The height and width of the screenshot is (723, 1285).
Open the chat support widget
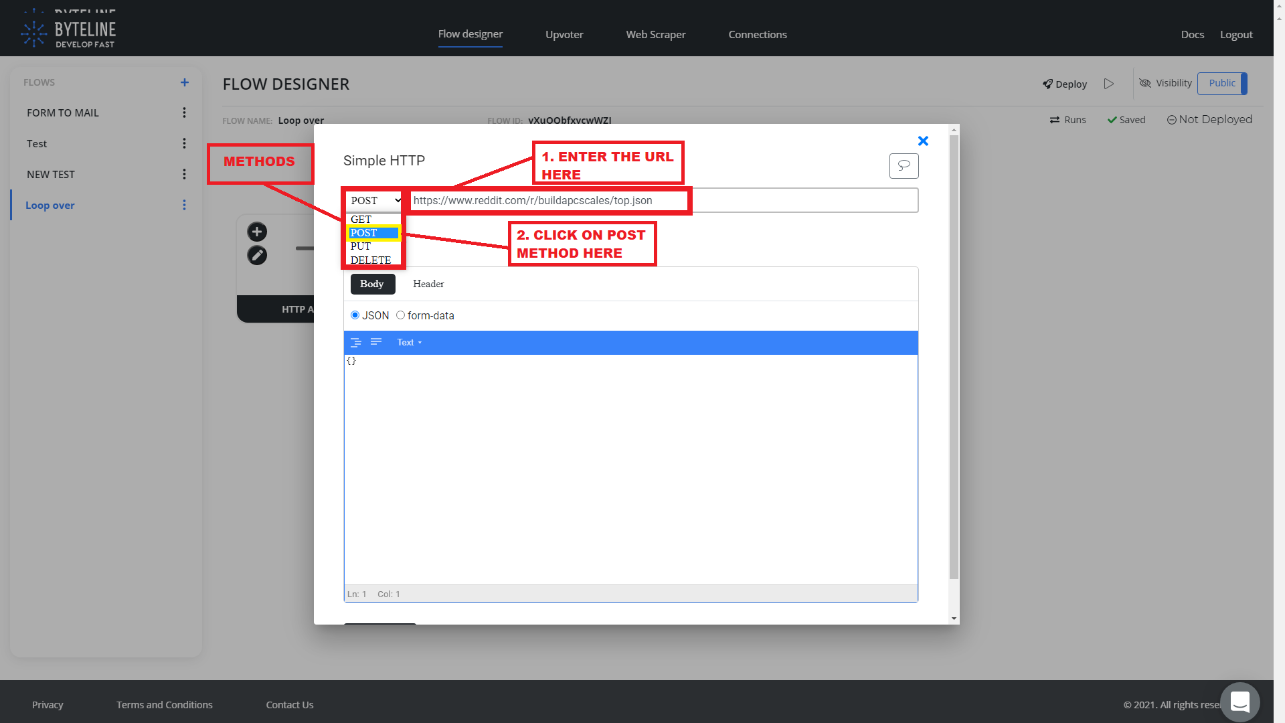click(x=1239, y=702)
